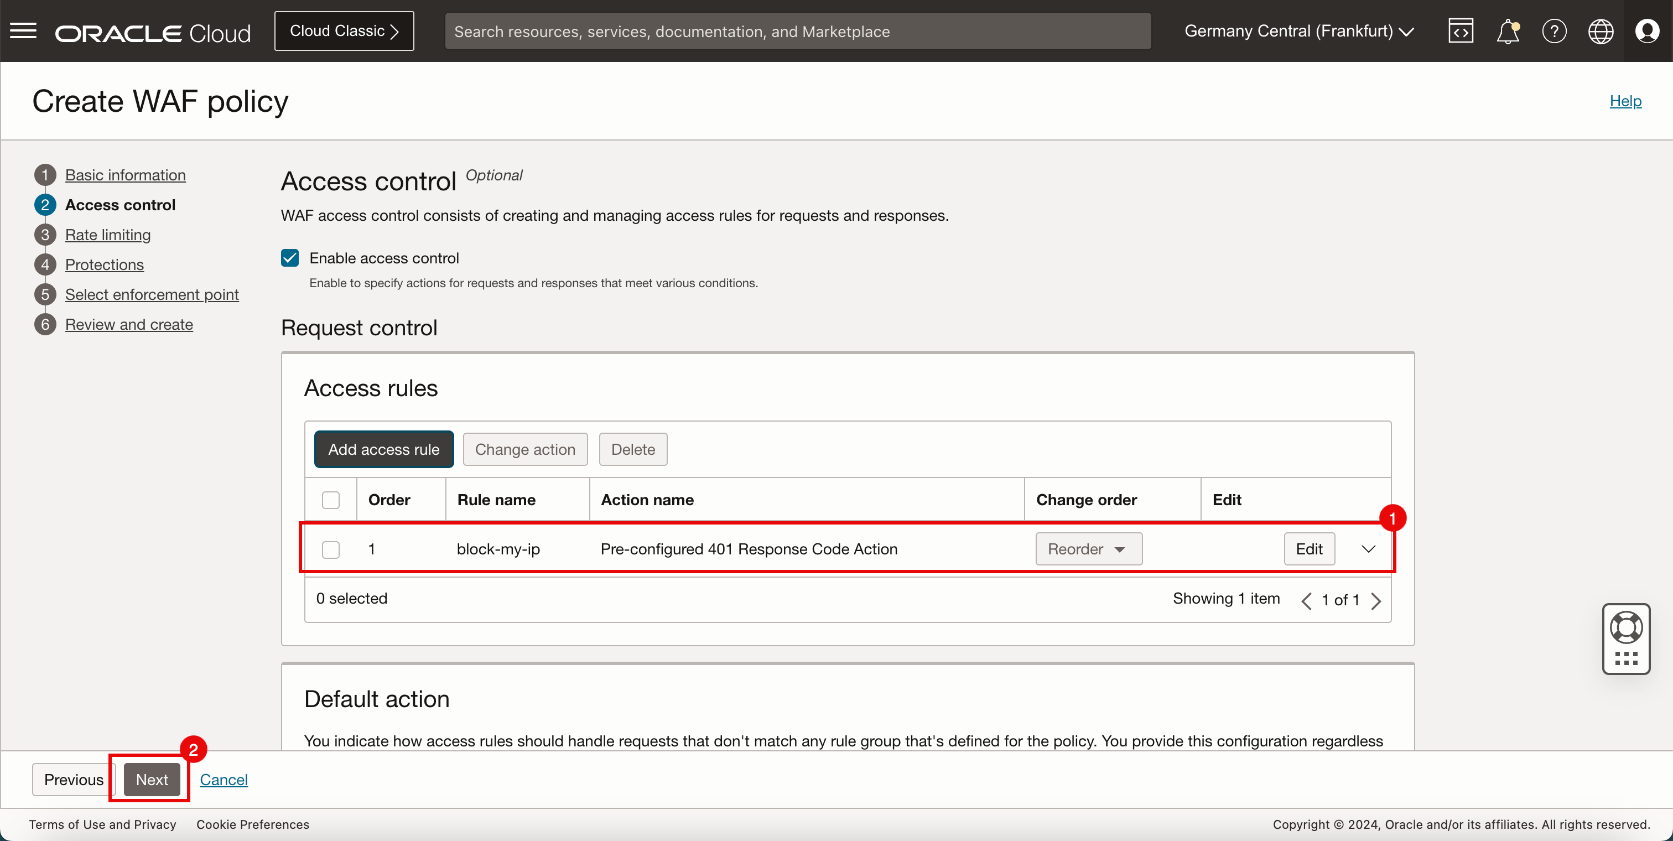Open the Reorder dropdown for block-my-ip
The width and height of the screenshot is (1673, 841).
point(1088,549)
